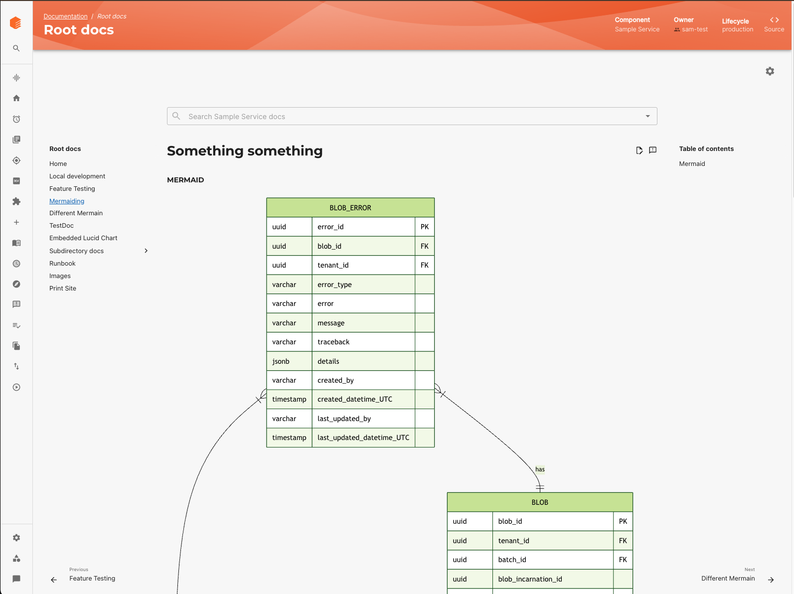
Task: Open the puzzle-piece plugins sidebar icon
Action: 16,201
